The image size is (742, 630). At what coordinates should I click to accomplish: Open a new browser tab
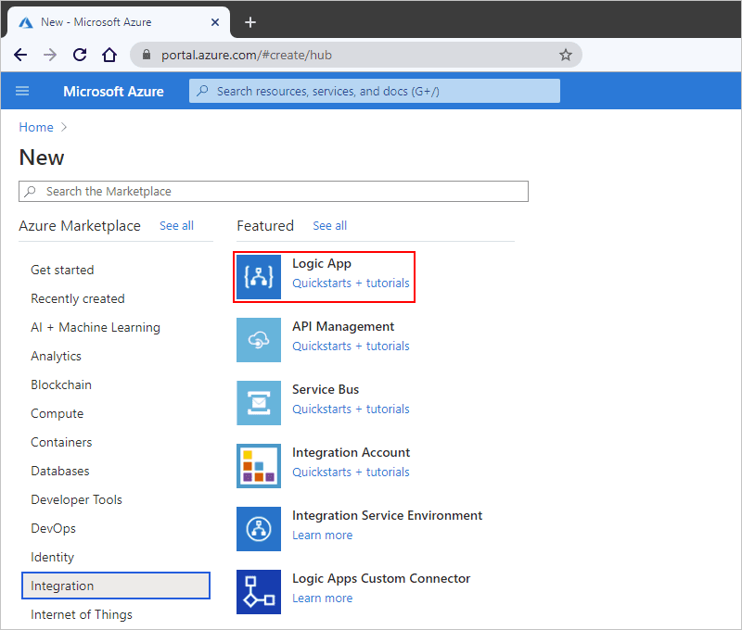pyautogui.click(x=250, y=22)
